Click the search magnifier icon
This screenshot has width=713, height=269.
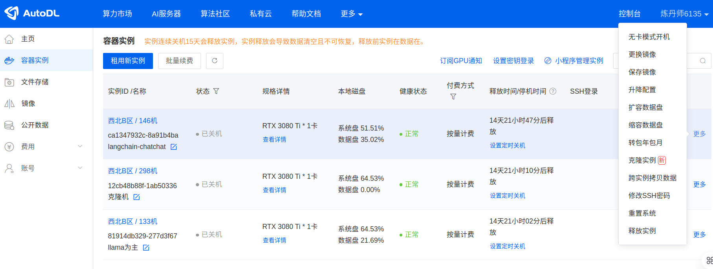pos(702,61)
